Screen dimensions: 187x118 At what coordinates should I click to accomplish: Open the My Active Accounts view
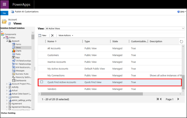point(58,69)
